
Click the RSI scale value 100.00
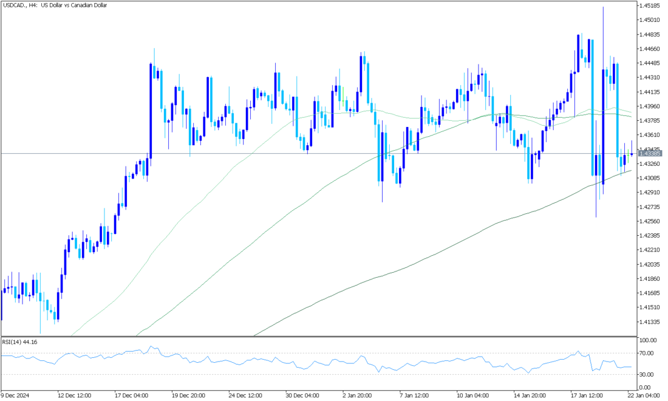click(648, 340)
